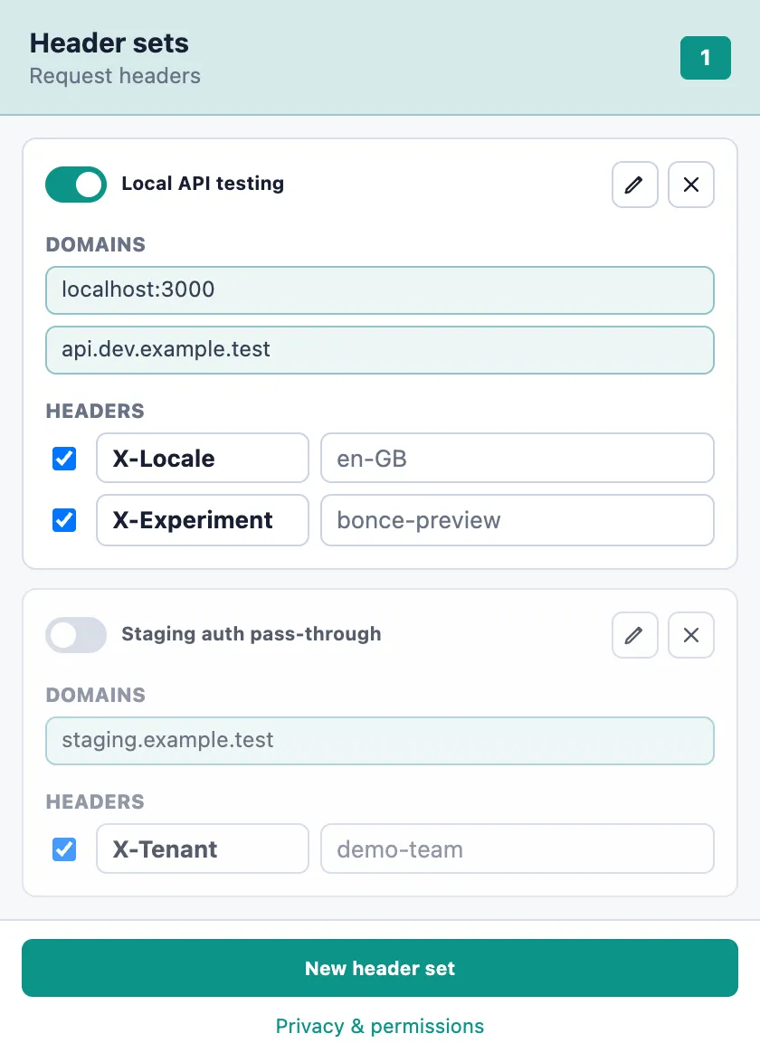Uncheck the X-Experiment header checkbox
The width and height of the screenshot is (760, 1062).
[x=64, y=520]
